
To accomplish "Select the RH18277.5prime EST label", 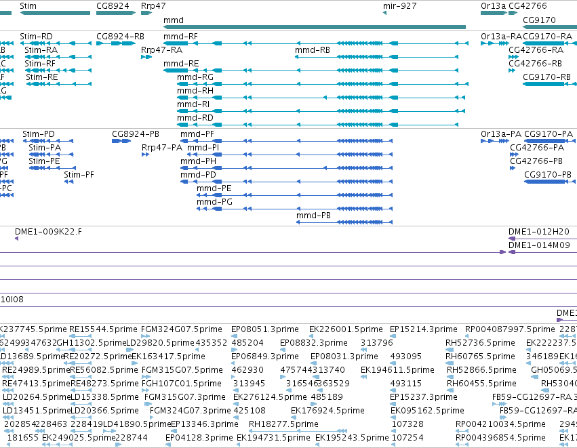I will coord(283,424).
